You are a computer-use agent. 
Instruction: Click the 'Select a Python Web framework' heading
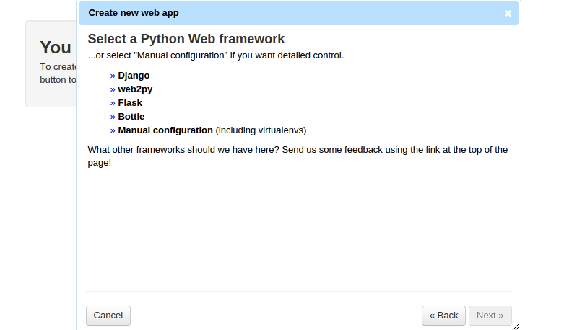click(186, 39)
